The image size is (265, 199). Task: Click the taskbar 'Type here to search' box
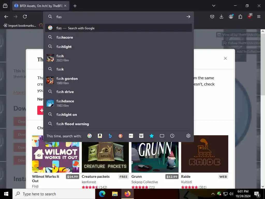[54, 194]
